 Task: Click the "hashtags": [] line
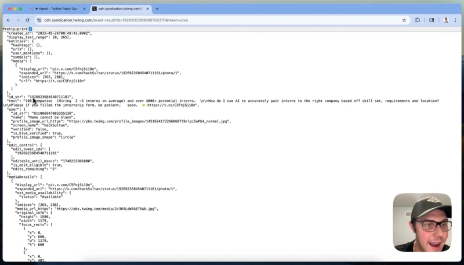point(26,45)
